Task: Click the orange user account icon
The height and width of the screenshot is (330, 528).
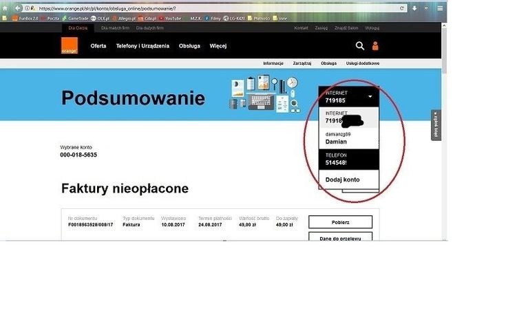Action: click(x=375, y=46)
